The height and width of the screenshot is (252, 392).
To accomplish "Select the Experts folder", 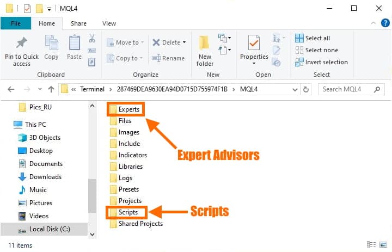I will coord(125,109).
